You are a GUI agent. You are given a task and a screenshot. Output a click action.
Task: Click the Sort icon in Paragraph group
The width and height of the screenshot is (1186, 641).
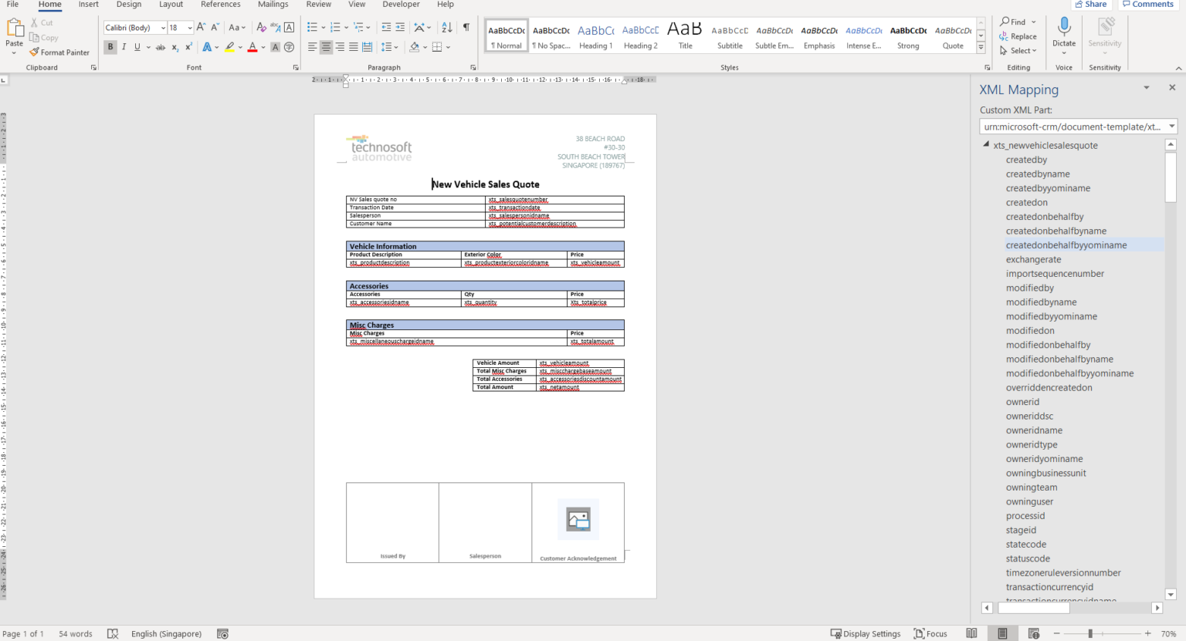446,26
